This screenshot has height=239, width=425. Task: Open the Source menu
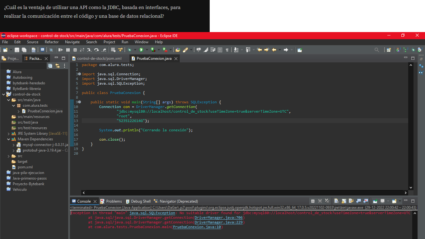(33, 42)
